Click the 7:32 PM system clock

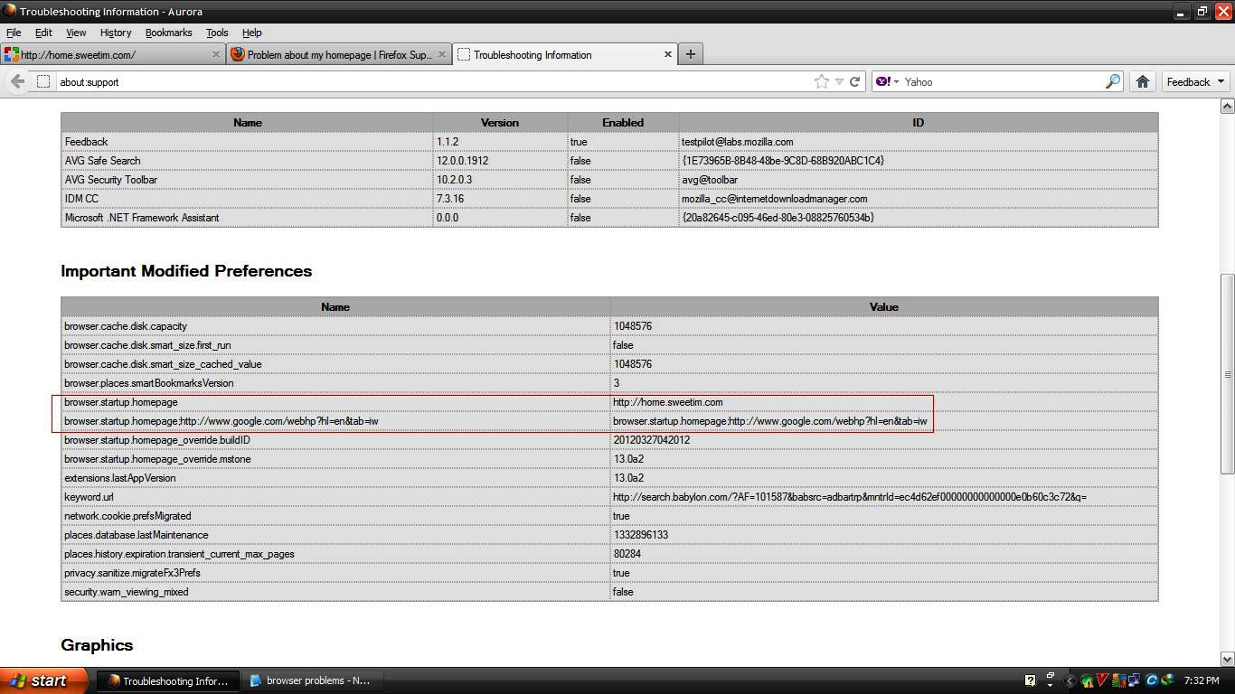(1201, 680)
